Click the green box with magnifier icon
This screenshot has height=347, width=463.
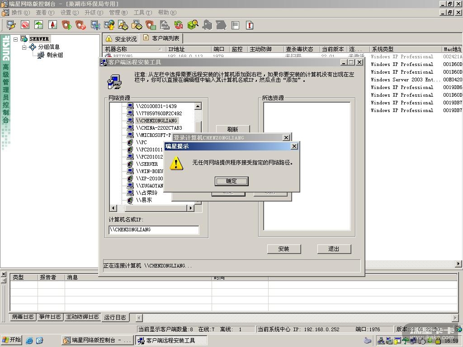coord(193,25)
